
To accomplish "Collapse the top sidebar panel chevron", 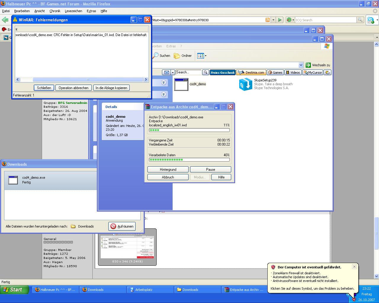I will (x=163, y=83).
